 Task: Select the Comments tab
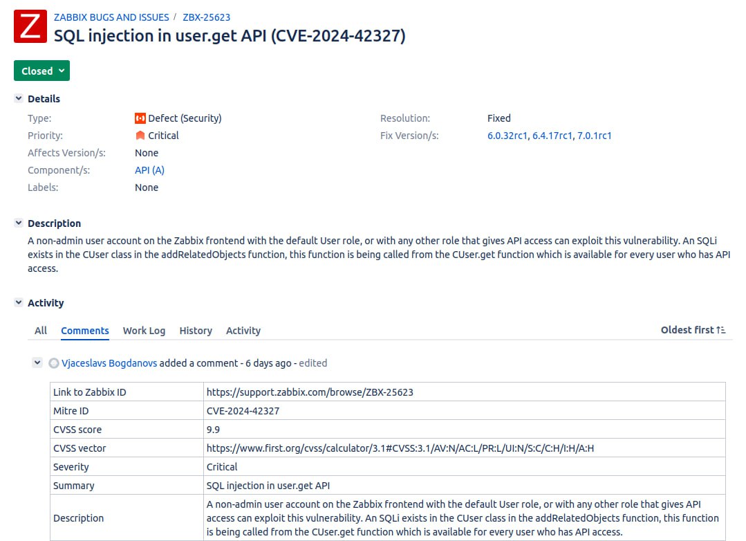coord(85,331)
